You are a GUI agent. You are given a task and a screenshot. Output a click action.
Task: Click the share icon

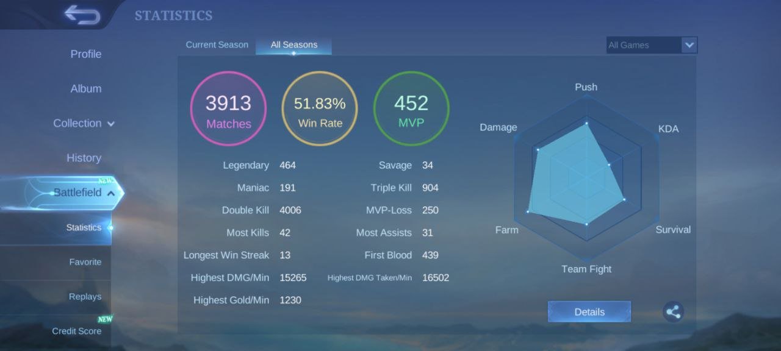coord(673,312)
